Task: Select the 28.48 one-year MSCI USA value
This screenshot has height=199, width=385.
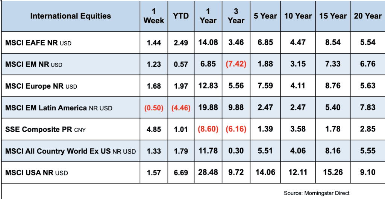Action: click(208, 173)
